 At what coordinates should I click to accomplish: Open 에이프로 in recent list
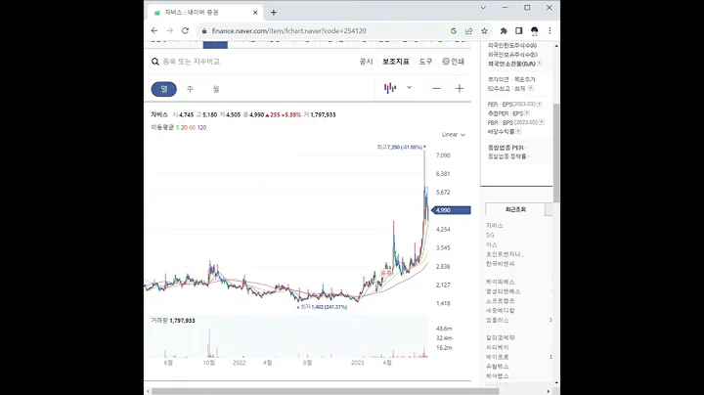click(498, 357)
